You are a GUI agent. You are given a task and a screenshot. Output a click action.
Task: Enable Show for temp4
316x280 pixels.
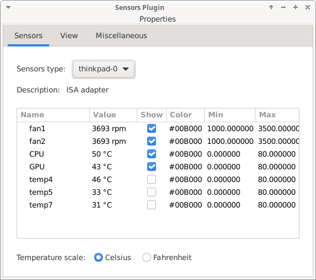pyautogui.click(x=152, y=179)
